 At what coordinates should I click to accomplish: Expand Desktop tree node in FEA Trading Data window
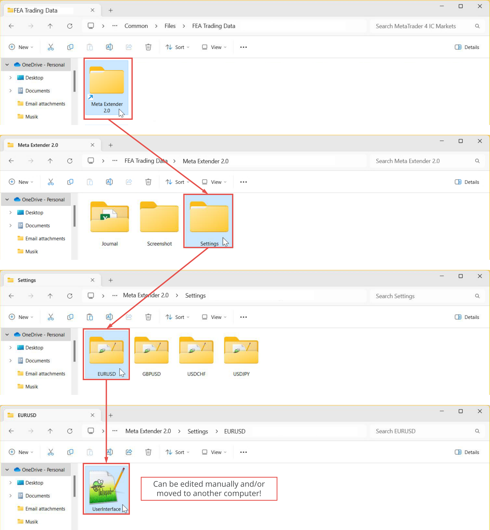pyautogui.click(x=10, y=78)
